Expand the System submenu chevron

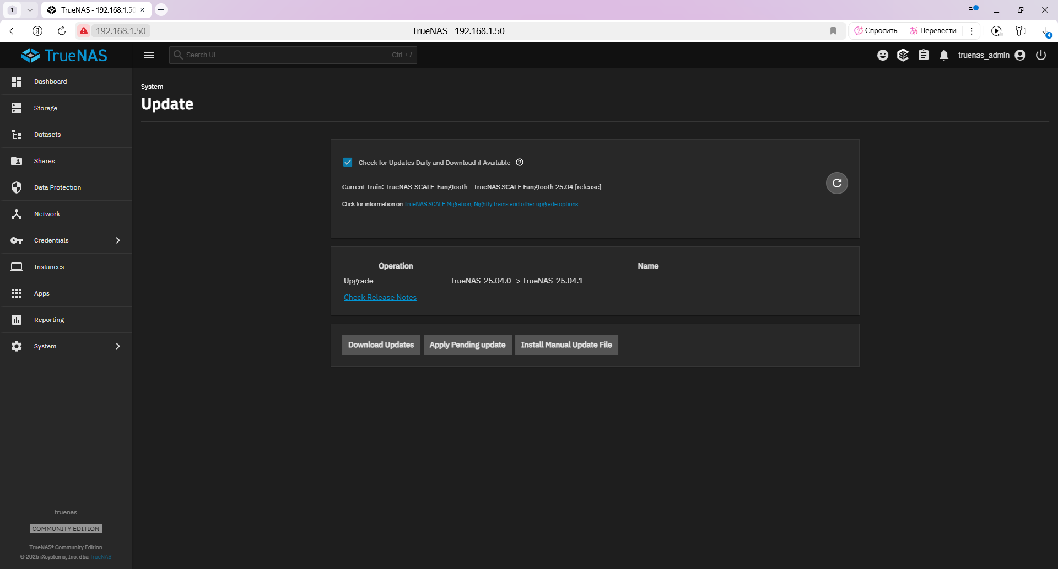point(118,346)
